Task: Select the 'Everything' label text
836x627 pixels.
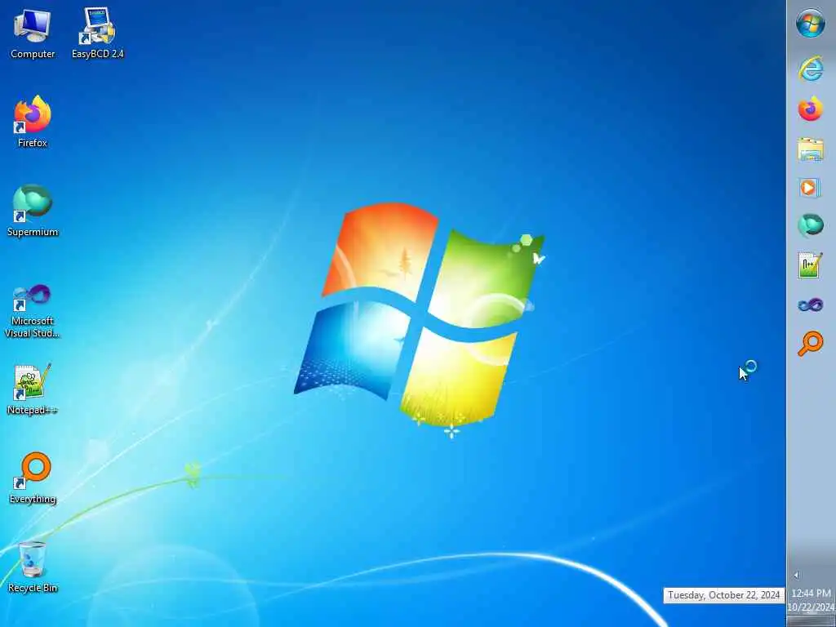Action: pyautogui.click(x=33, y=499)
